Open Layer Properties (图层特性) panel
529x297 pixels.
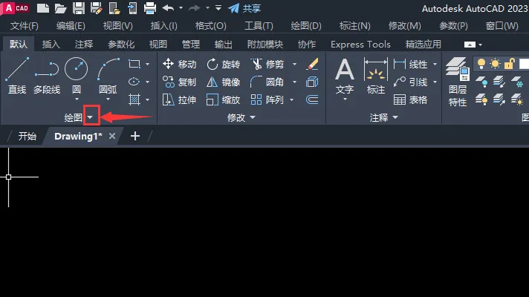(x=458, y=80)
